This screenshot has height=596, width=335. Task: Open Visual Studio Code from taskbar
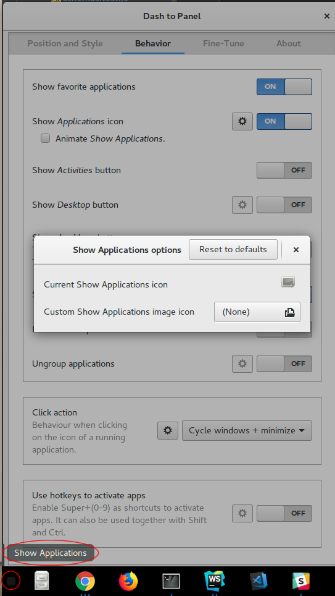coord(258,581)
